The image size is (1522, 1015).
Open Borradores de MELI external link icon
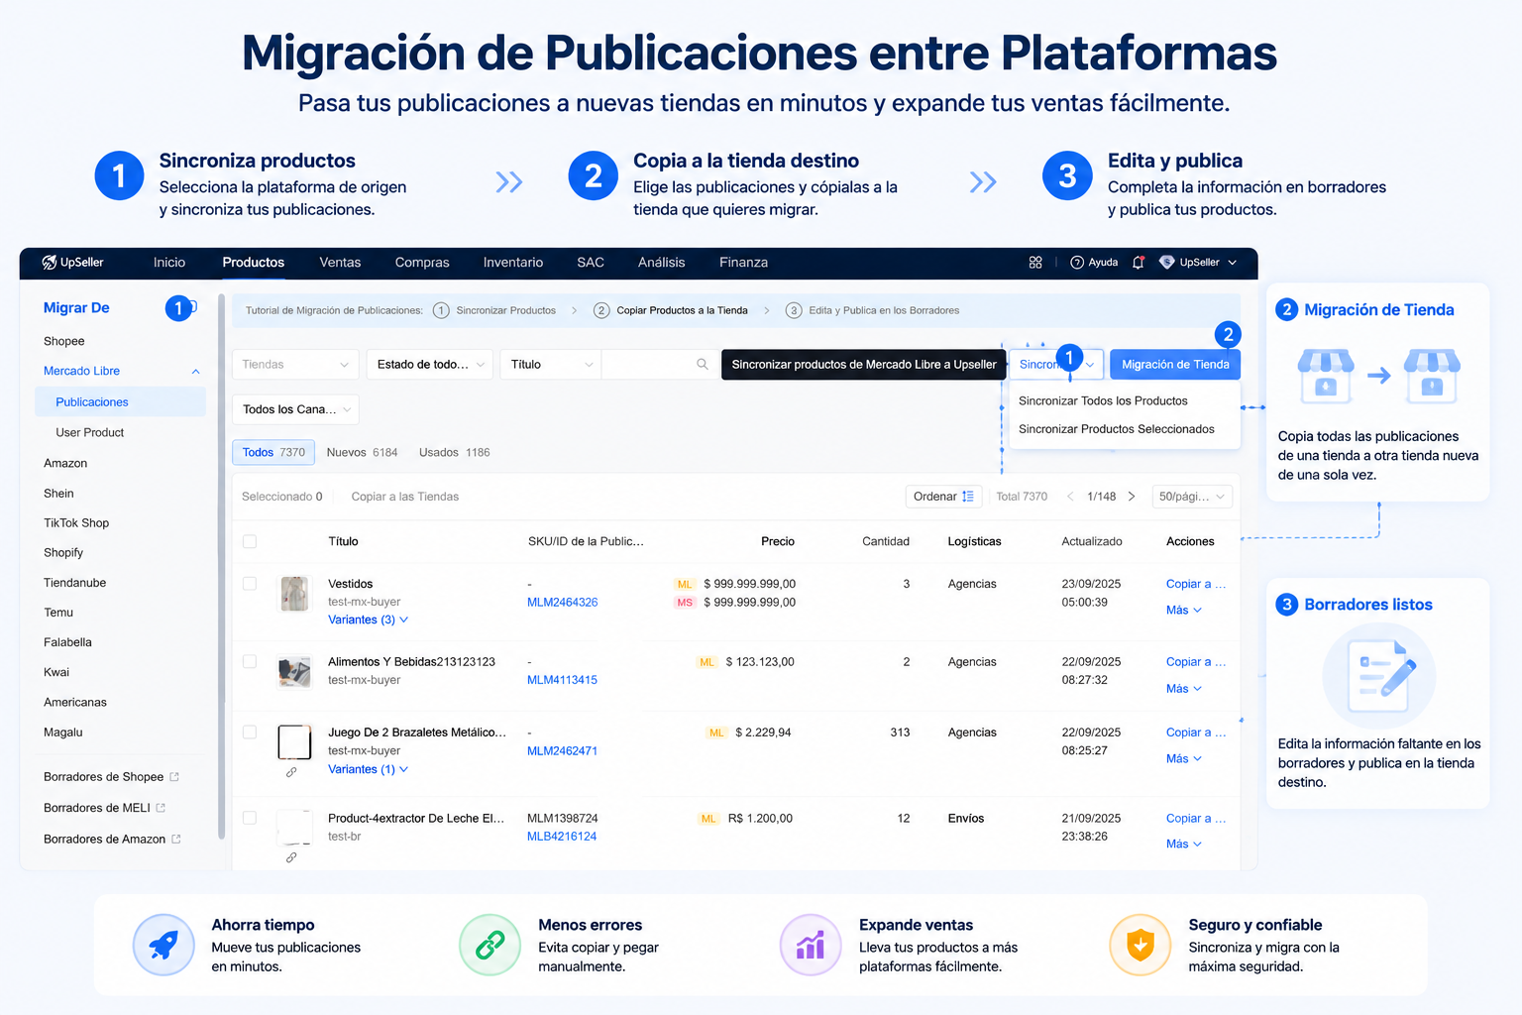point(162,808)
